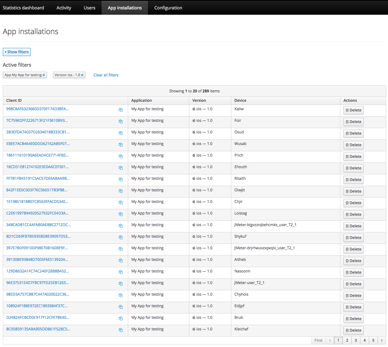Click the copy icon in the Wusab device row

(121, 144)
